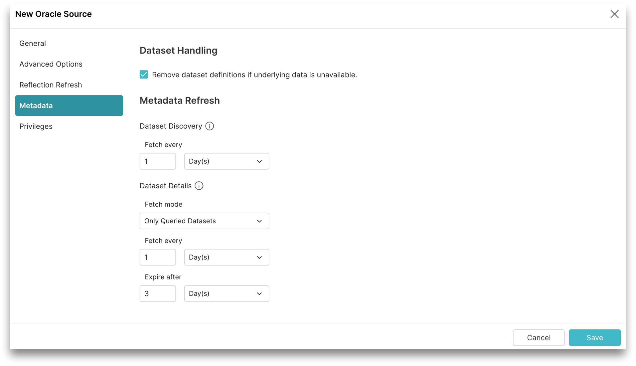The image size is (636, 366).
Task: Edit the fetch interval value for Dataset Details
Action: 158,257
